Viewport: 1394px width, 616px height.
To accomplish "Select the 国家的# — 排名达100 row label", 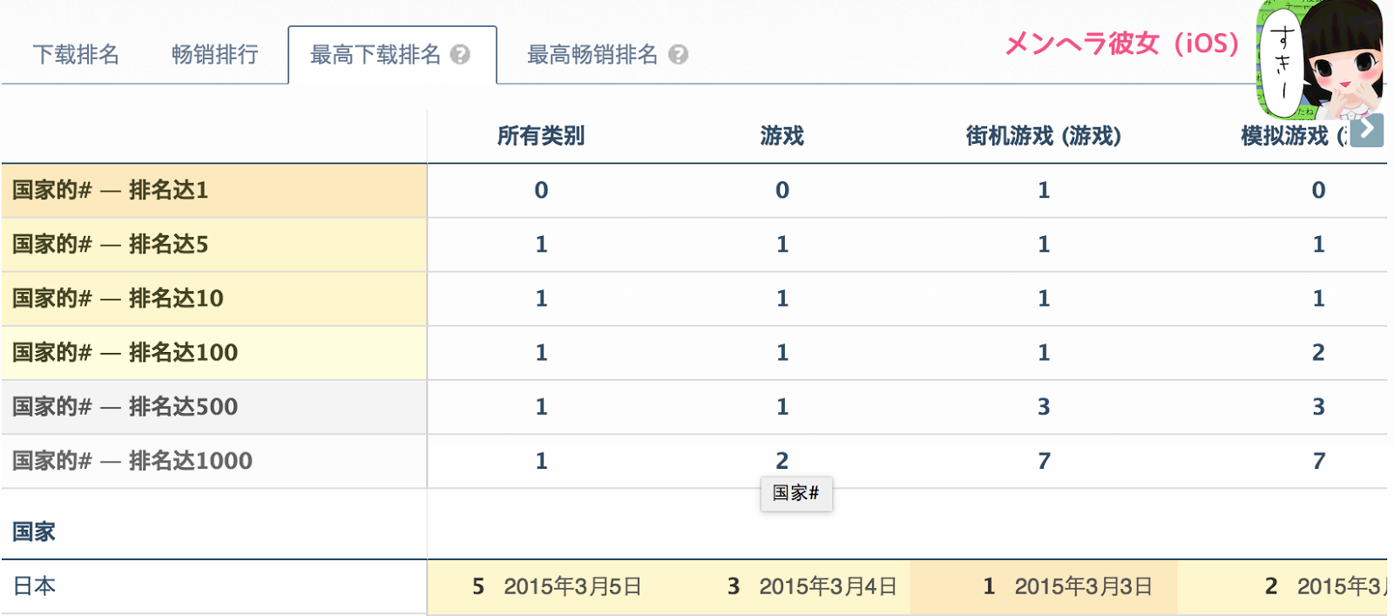I will tap(214, 352).
